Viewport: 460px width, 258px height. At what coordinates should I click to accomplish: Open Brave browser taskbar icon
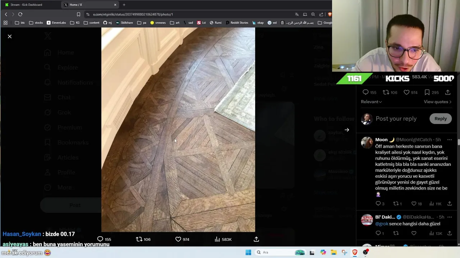coord(355,252)
